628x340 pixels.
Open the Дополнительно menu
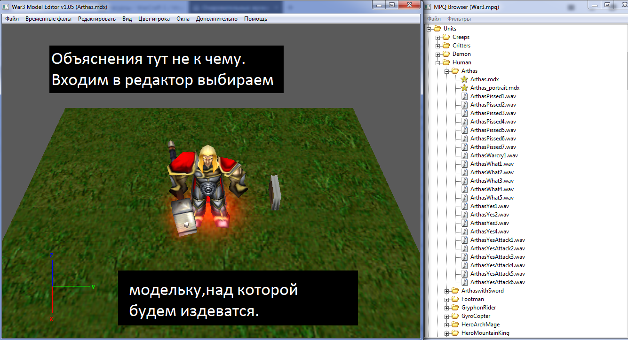coord(217,19)
